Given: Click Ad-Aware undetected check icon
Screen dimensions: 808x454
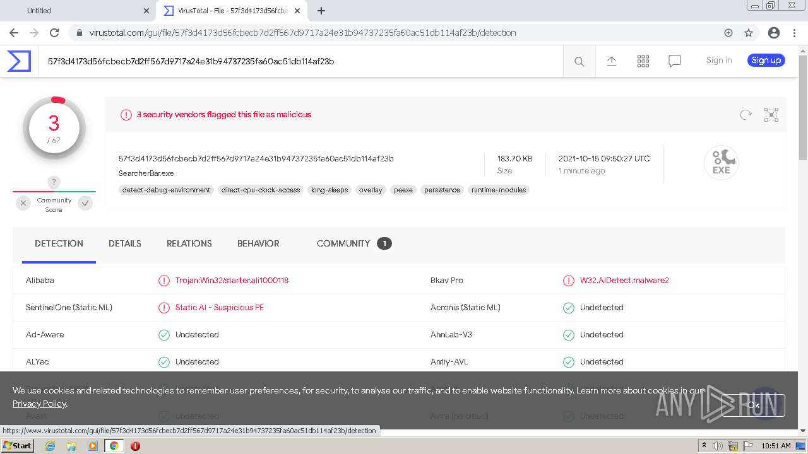Looking at the screenshot, I should tap(163, 335).
